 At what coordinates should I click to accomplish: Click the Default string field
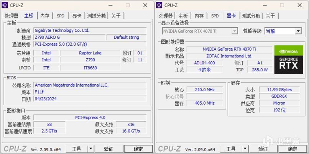pos(127,37)
